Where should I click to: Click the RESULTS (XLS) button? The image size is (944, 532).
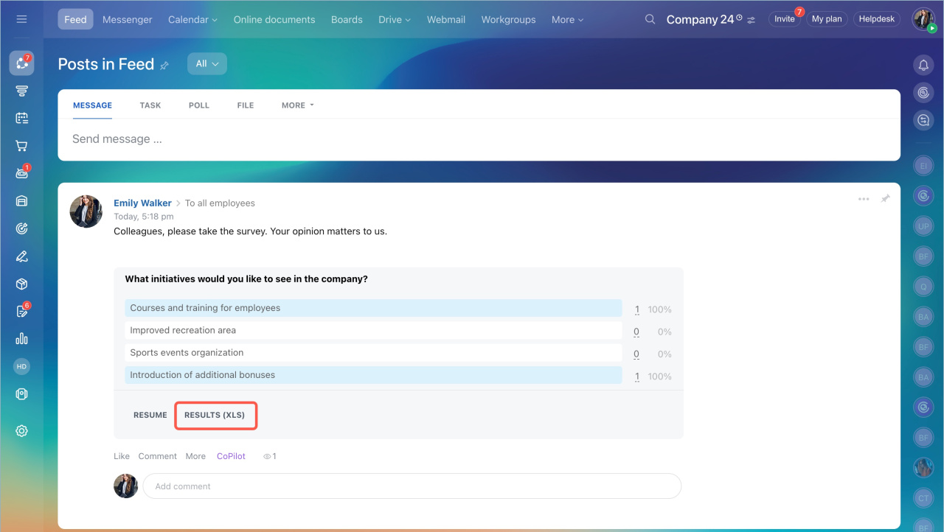[215, 416]
